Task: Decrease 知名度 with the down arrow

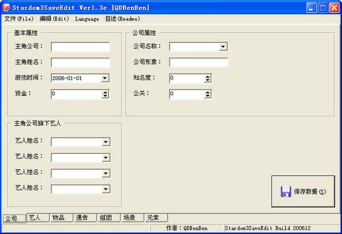Action: (207, 81)
